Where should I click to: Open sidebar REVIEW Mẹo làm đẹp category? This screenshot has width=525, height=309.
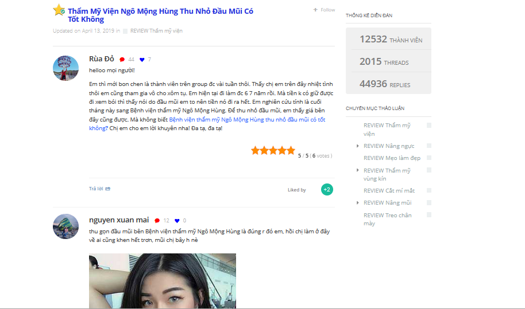[392, 158]
